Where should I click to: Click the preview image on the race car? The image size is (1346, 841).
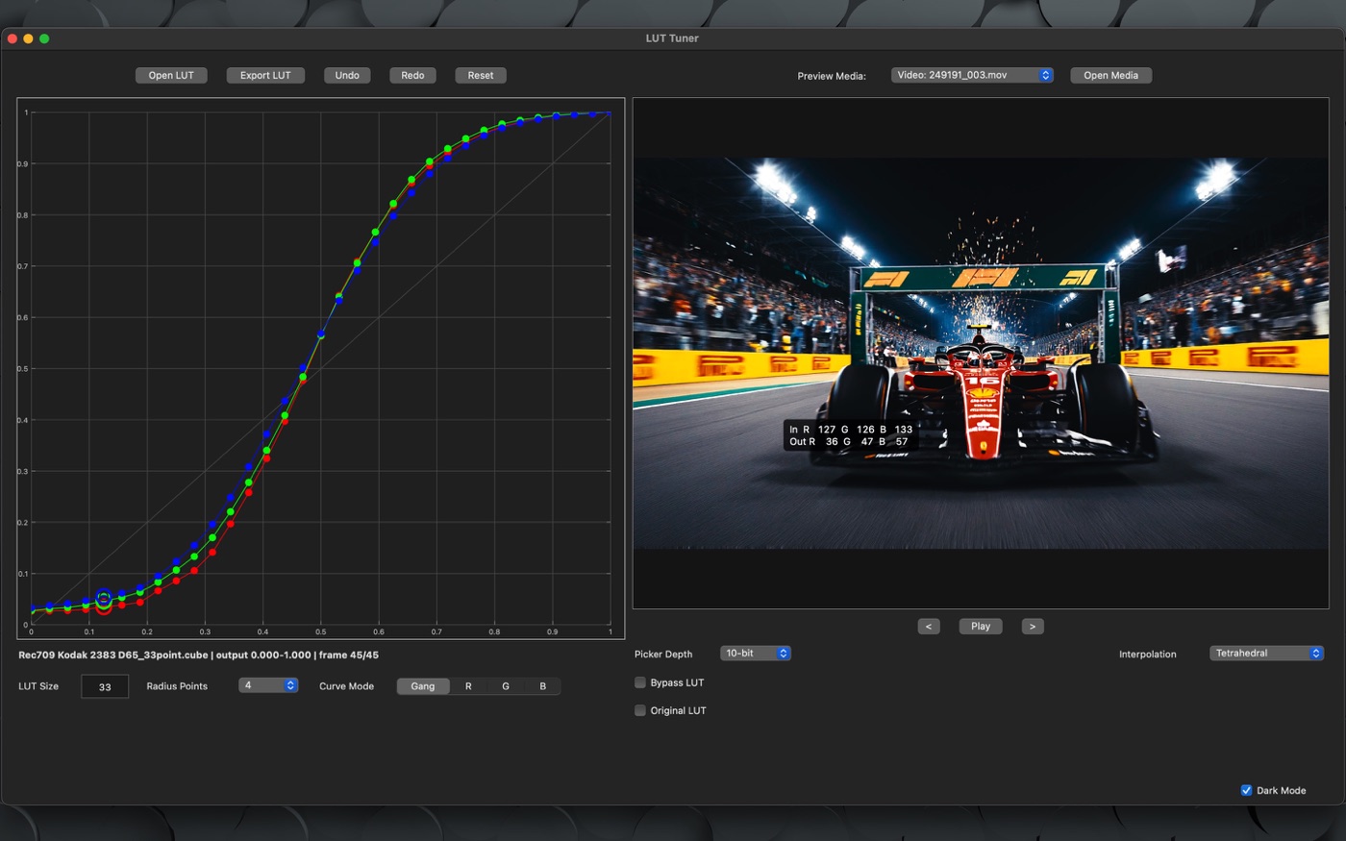[984, 404]
